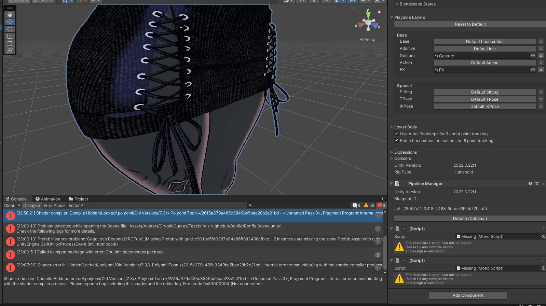546x306 pixels.
Task: Collapse the Playable Layers section
Action: [392, 17]
